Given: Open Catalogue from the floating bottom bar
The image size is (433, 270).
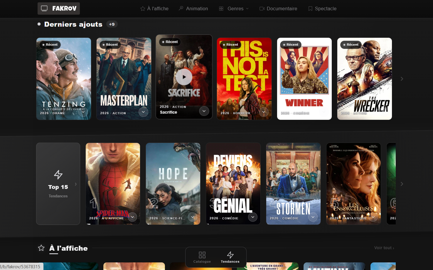Looking at the screenshot, I should click(202, 257).
